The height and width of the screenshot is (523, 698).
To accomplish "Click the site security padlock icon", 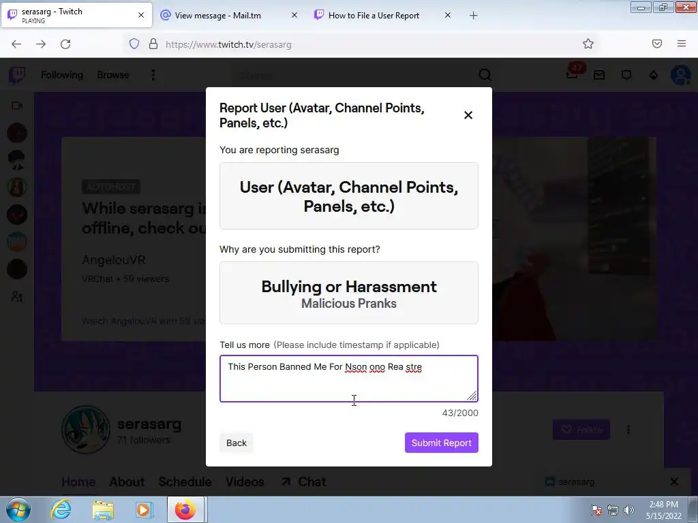I will [x=153, y=44].
